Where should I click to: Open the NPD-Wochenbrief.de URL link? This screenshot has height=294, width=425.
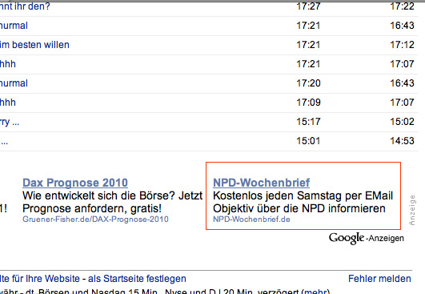pyautogui.click(x=251, y=219)
